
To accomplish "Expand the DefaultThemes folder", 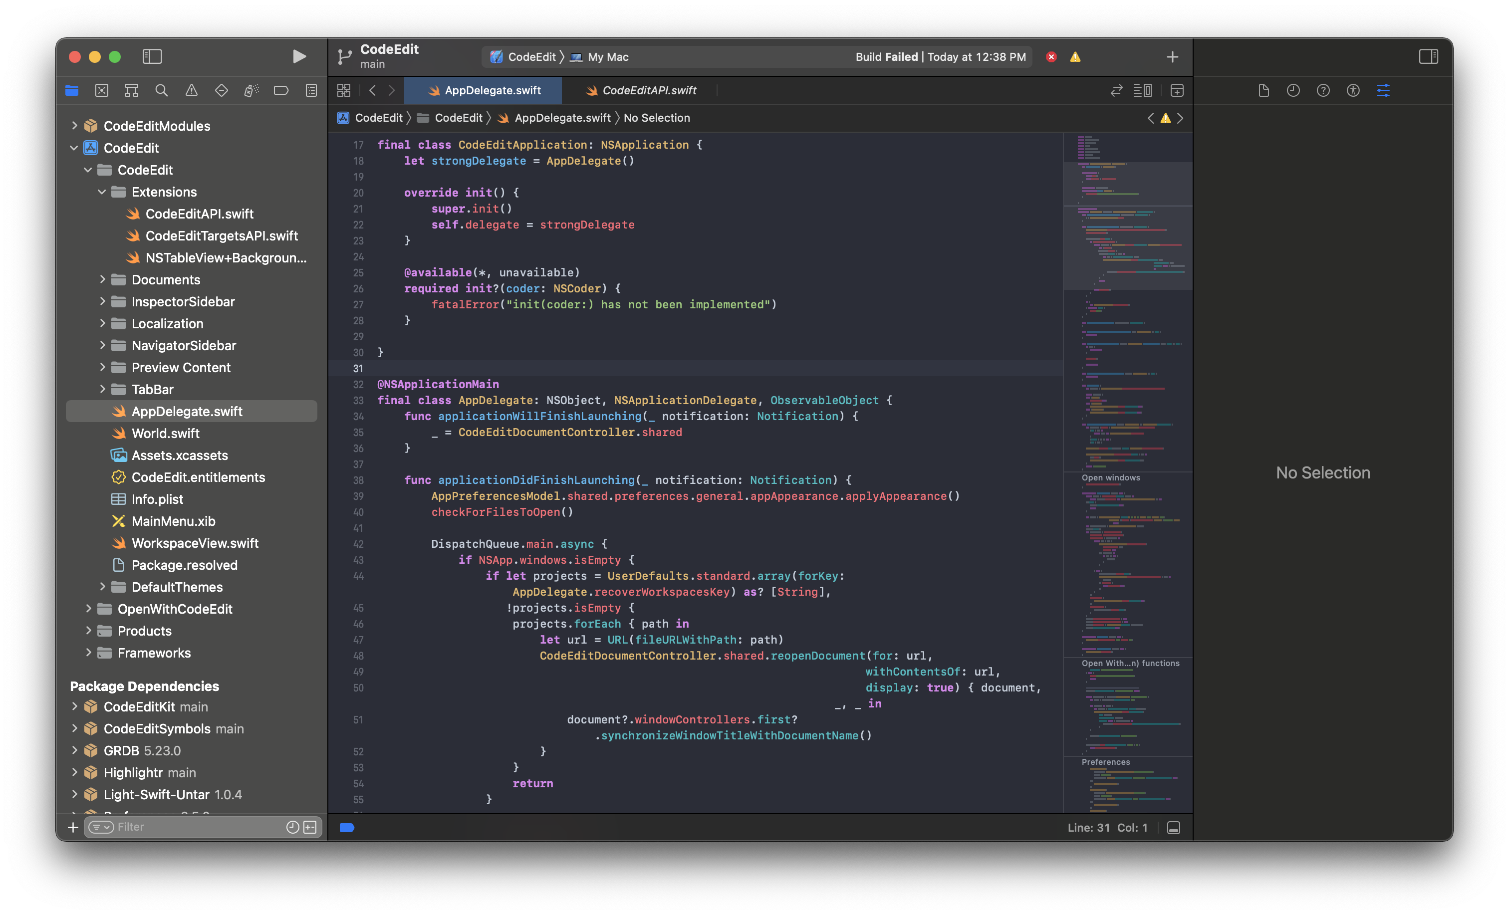I will 102,587.
